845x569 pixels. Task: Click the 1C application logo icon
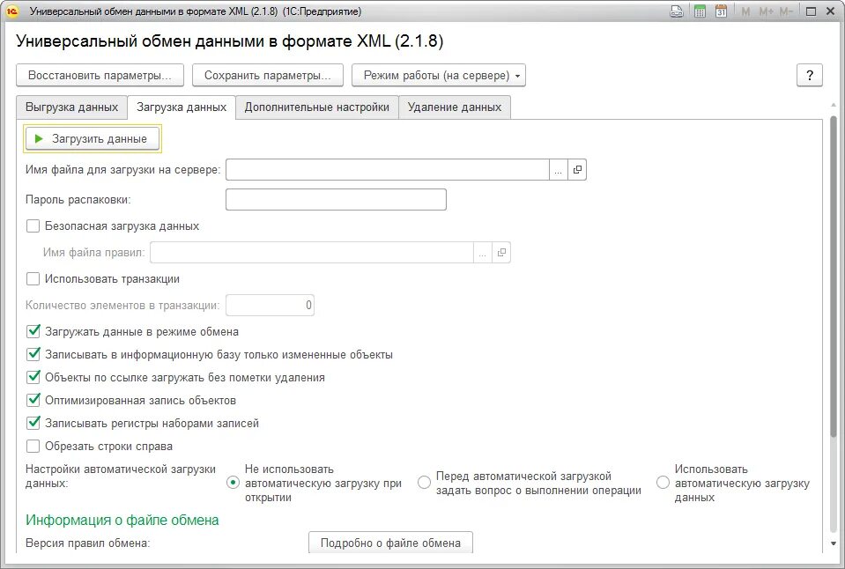[x=12, y=11]
